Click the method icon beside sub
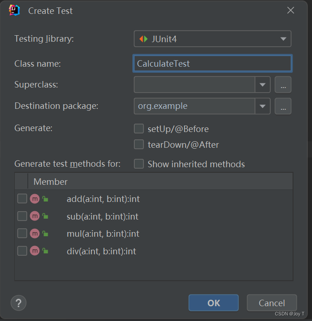312x321 pixels. click(35, 216)
